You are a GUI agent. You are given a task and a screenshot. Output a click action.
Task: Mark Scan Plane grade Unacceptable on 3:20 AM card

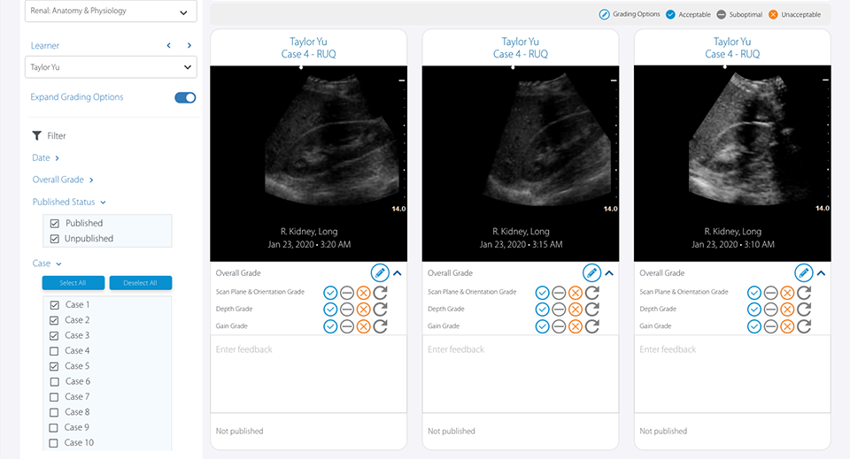click(364, 293)
